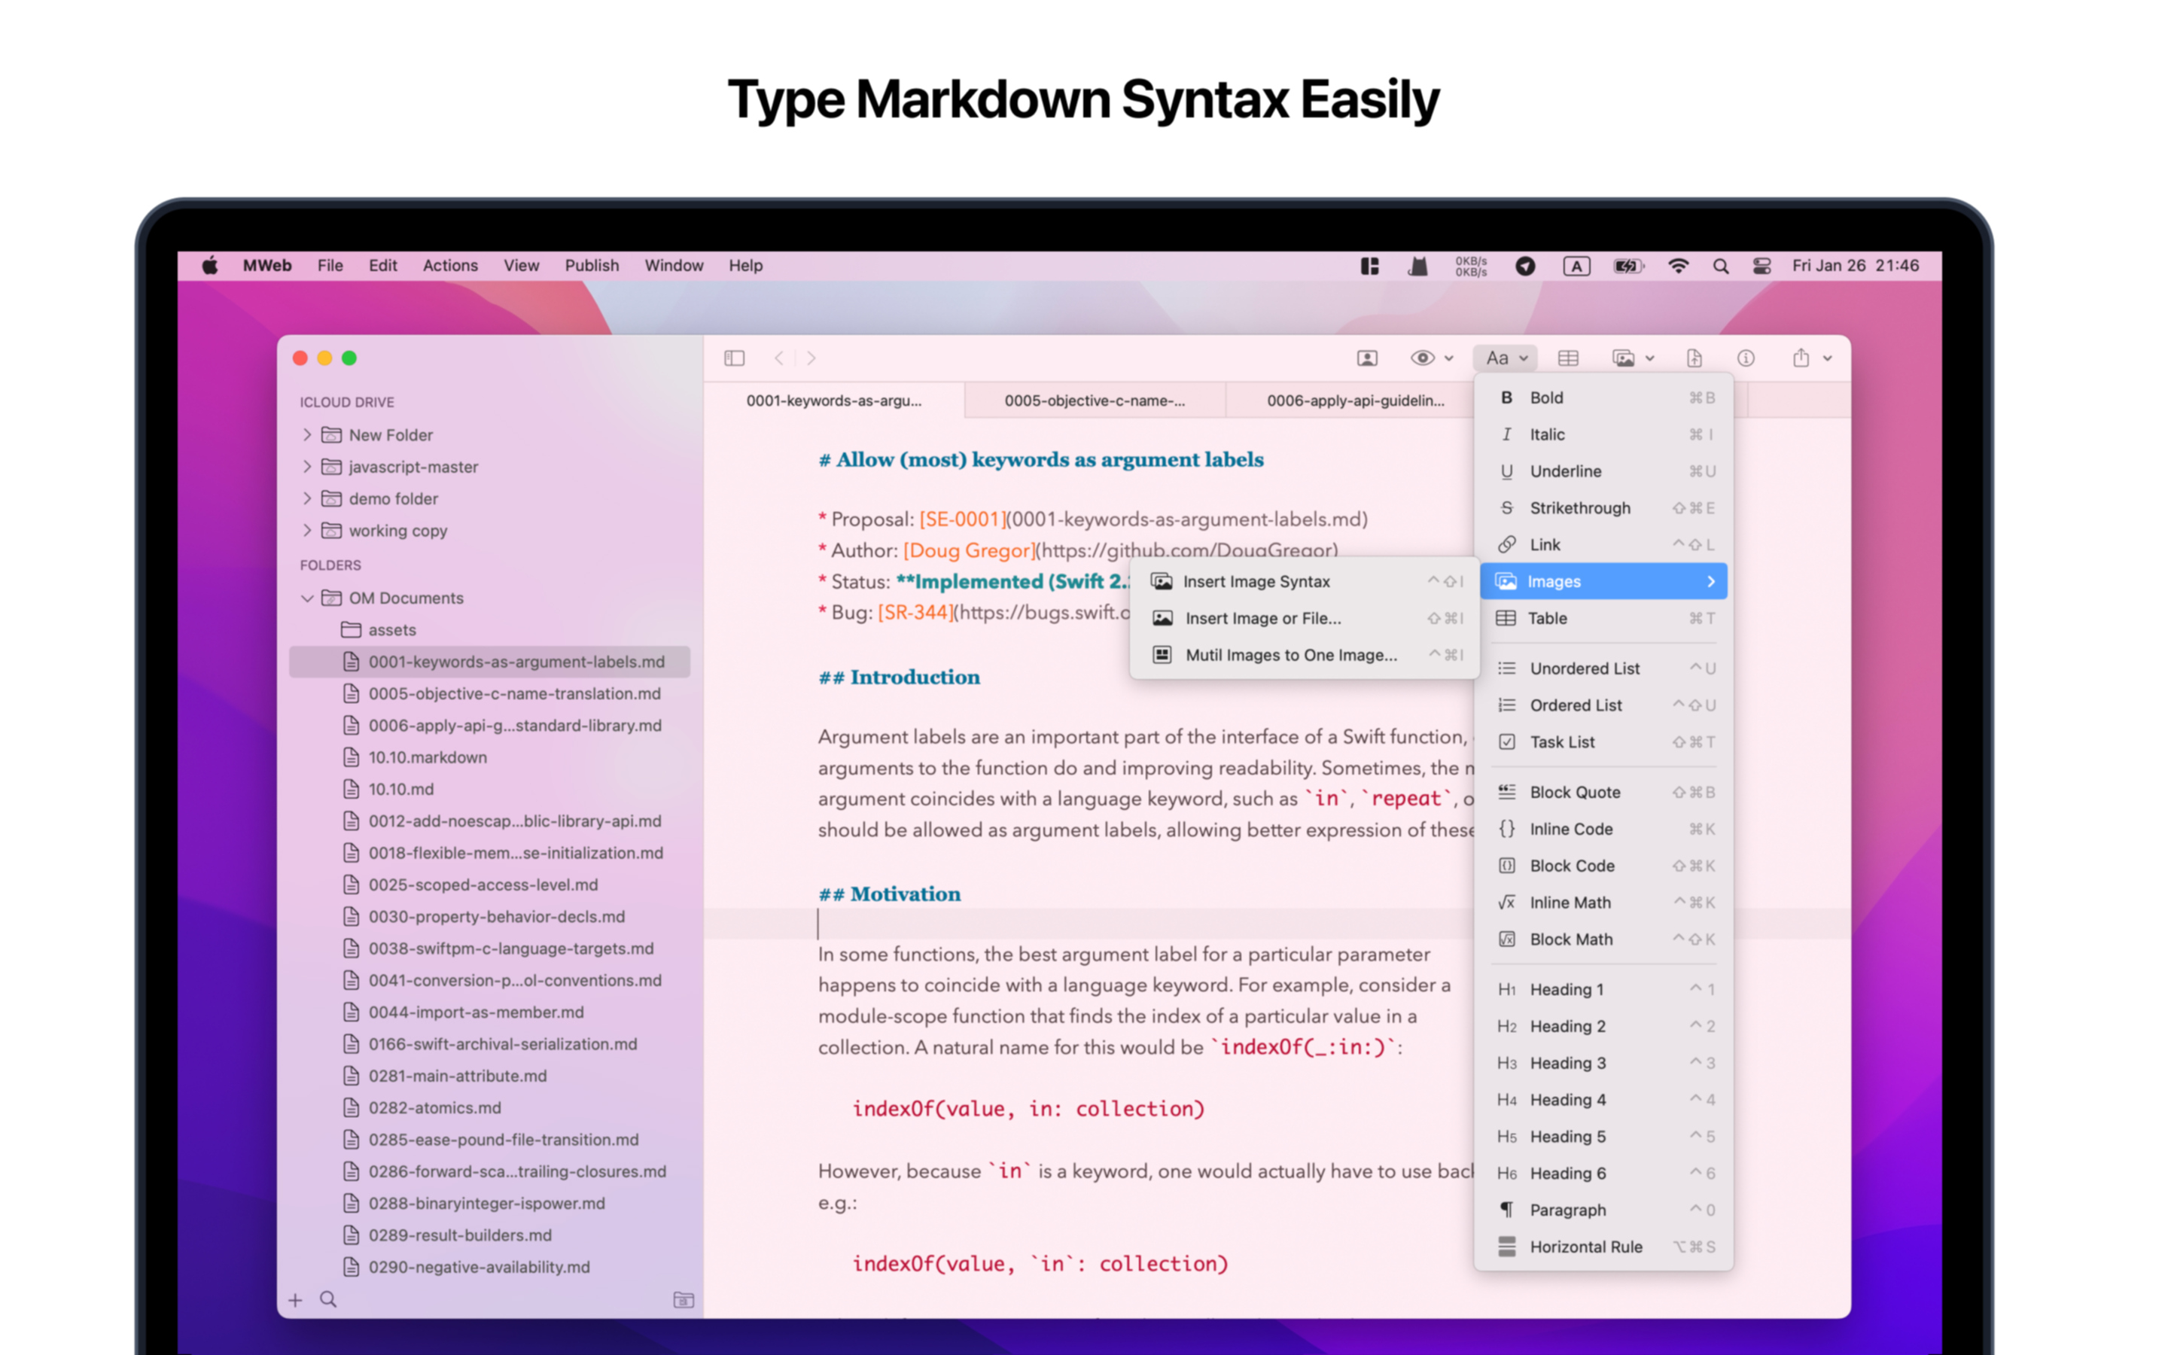2168x1355 pixels.
Task: Open the info panel via the toolbar
Action: 1746,358
